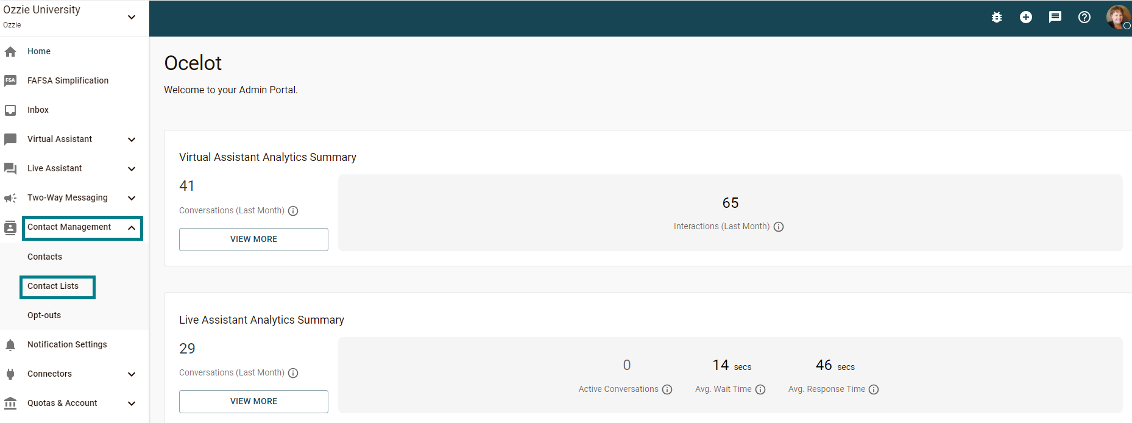Open Contact Lists submenu item
Screen dimensions: 1132x423
click(x=53, y=286)
